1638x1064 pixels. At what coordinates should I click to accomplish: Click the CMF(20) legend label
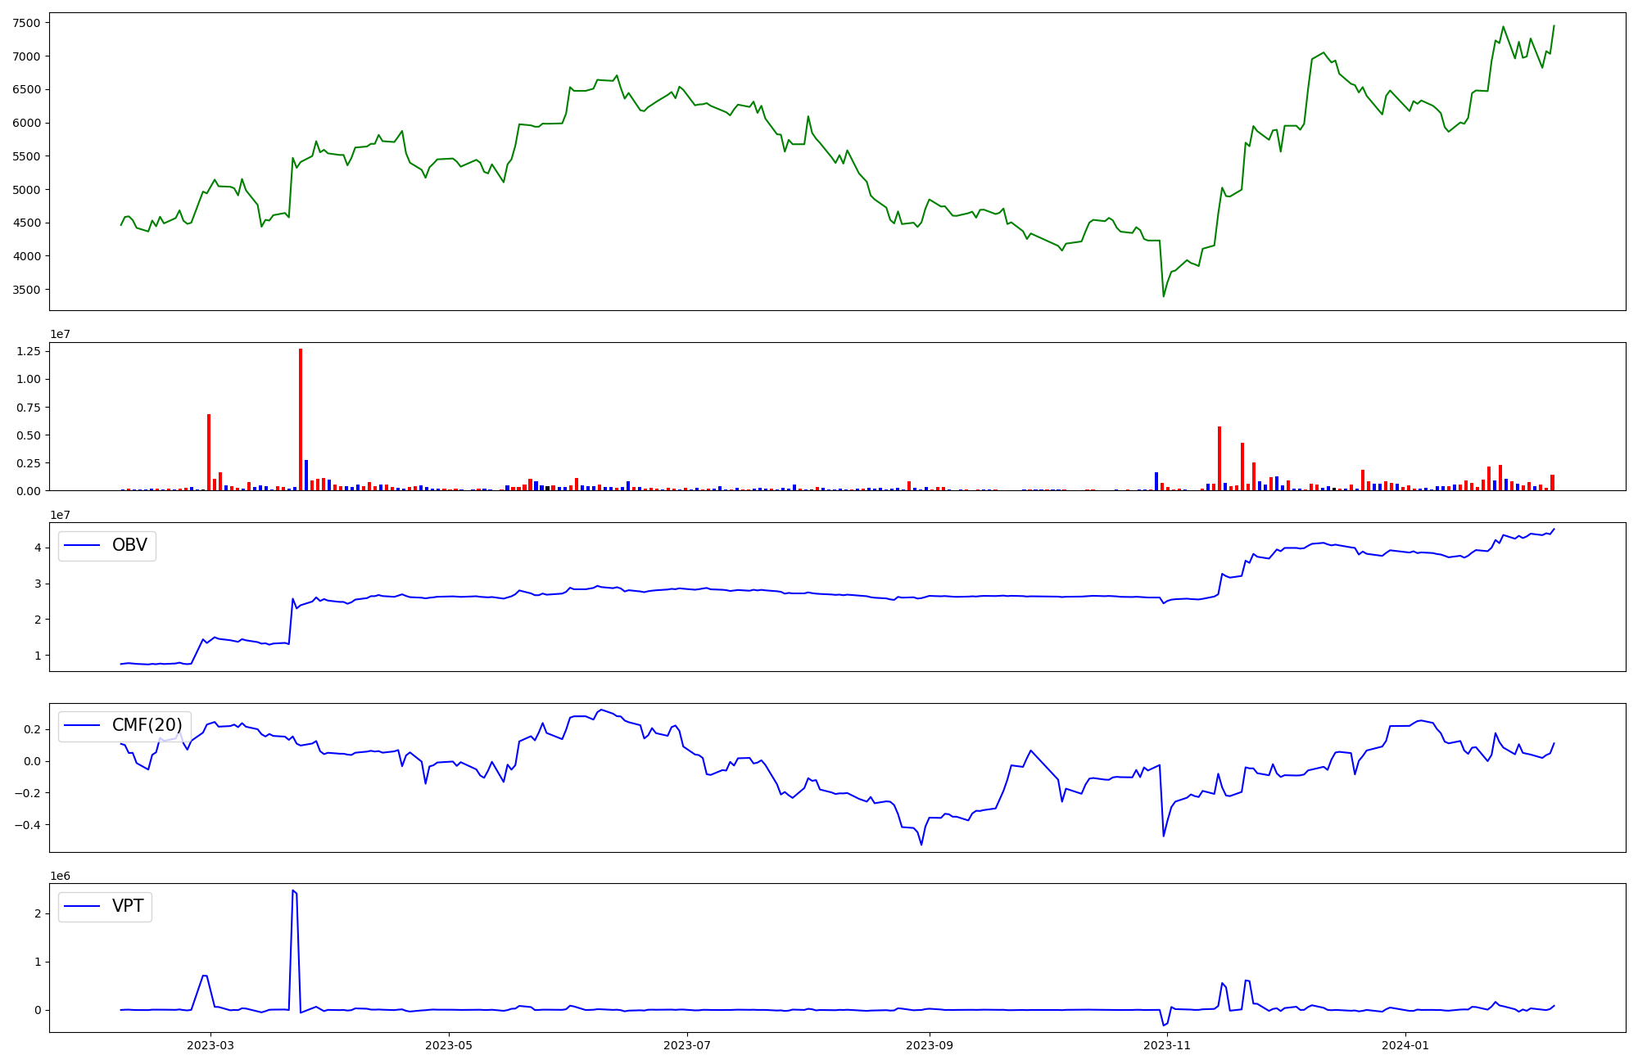[147, 725]
